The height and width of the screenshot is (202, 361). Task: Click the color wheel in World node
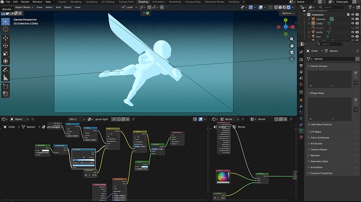click(x=222, y=176)
